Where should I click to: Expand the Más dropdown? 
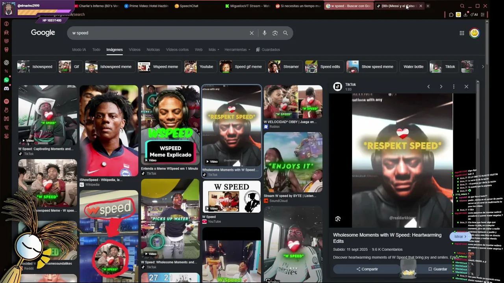point(214,50)
